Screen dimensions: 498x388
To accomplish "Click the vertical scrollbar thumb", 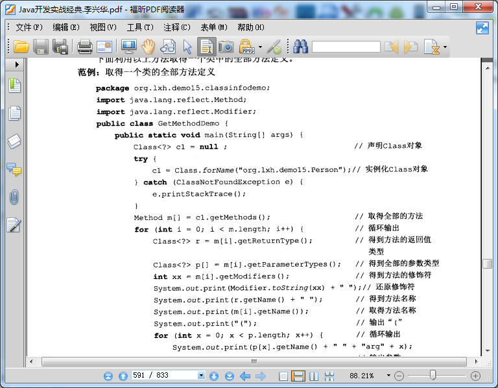I will click(487, 264).
